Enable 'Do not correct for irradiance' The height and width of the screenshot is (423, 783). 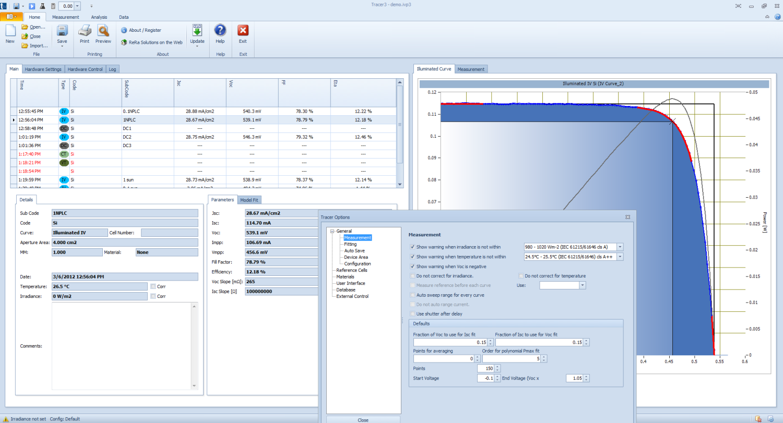coord(412,276)
